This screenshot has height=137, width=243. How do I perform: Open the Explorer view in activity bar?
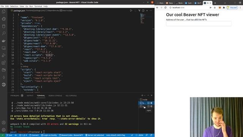point(3,11)
